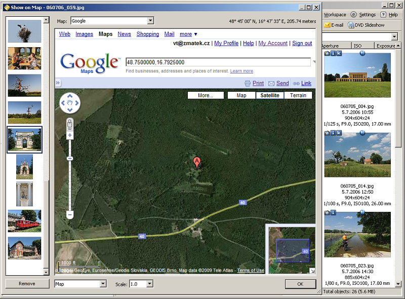Open the More... map layers menu
This screenshot has width=405, height=299.
[206, 95]
